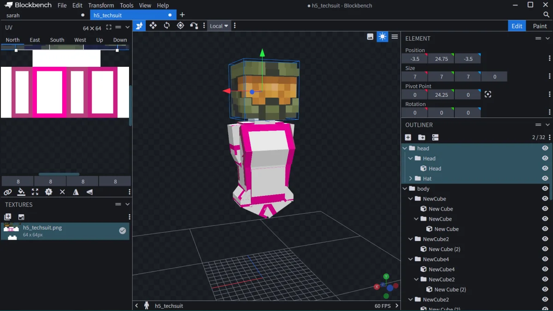Select the Resize tool in toolbar
The width and height of the screenshot is (553, 311).
(153, 26)
